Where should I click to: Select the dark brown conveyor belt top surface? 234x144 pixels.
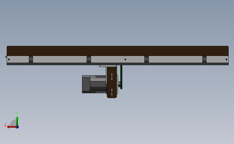[x=118, y=51]
